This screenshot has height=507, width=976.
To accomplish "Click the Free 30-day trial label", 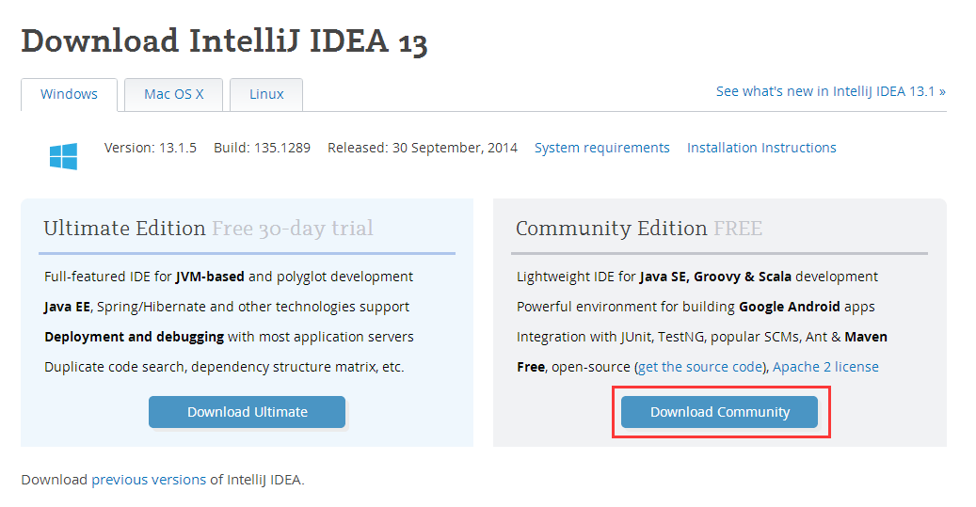I will pyautogui.click(x=292, y=229).
